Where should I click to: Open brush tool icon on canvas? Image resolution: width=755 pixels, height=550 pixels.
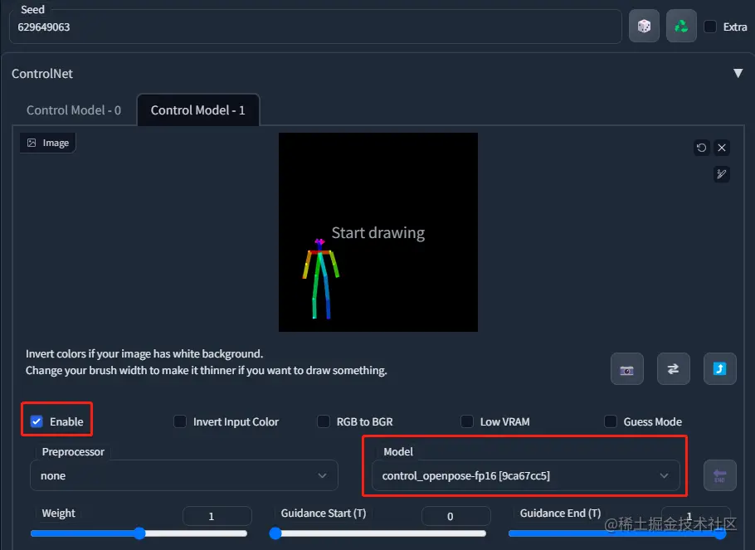(x=721, y=174)
